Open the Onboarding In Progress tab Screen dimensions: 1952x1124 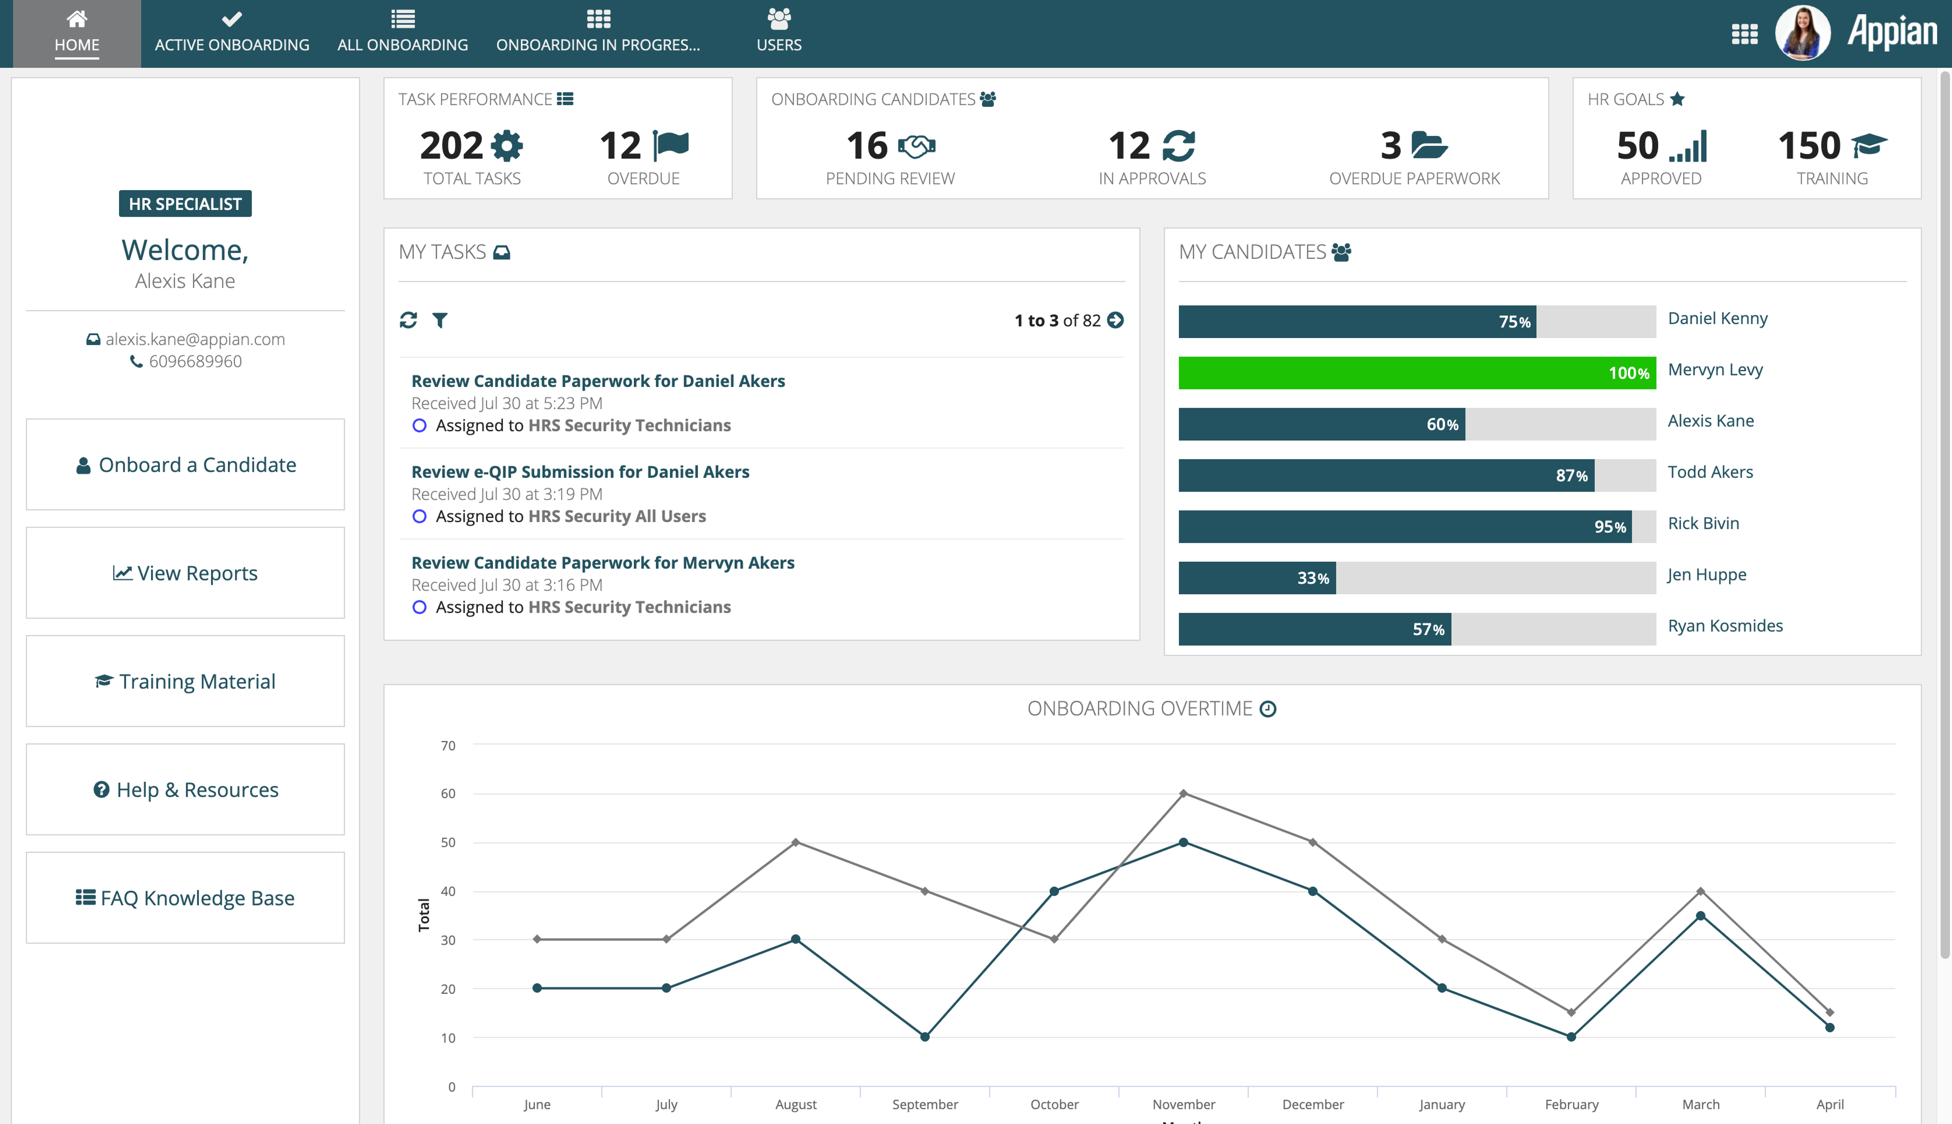point(598,33)
